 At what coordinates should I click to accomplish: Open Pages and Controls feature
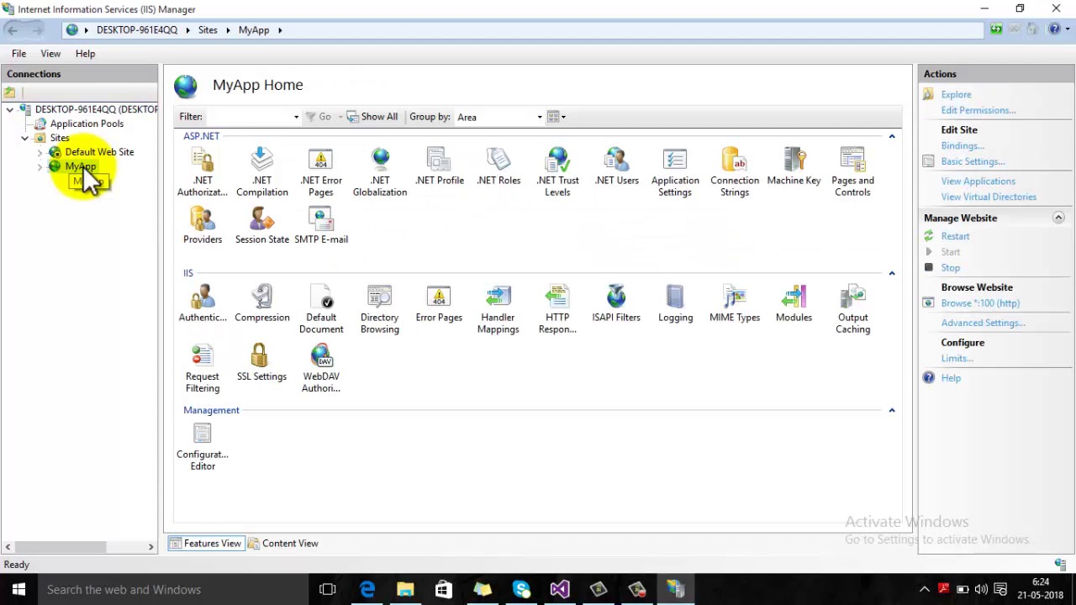[852, 172]
